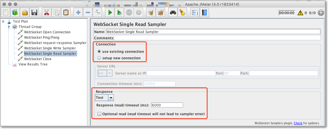Collapse the Test Plan tree node
The image size is (328, 129).
[x=3, y=21]
